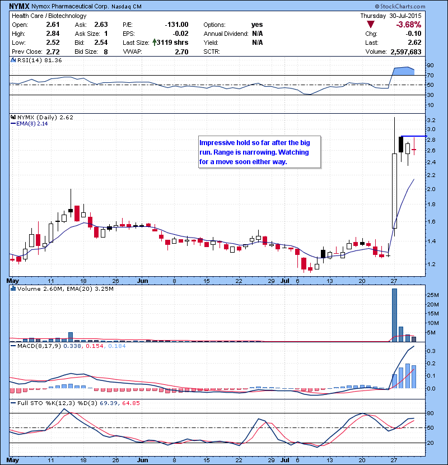Click the EMA(8) 2.14 legend
The width and height of the screenshot is (448, 465).
32,123
